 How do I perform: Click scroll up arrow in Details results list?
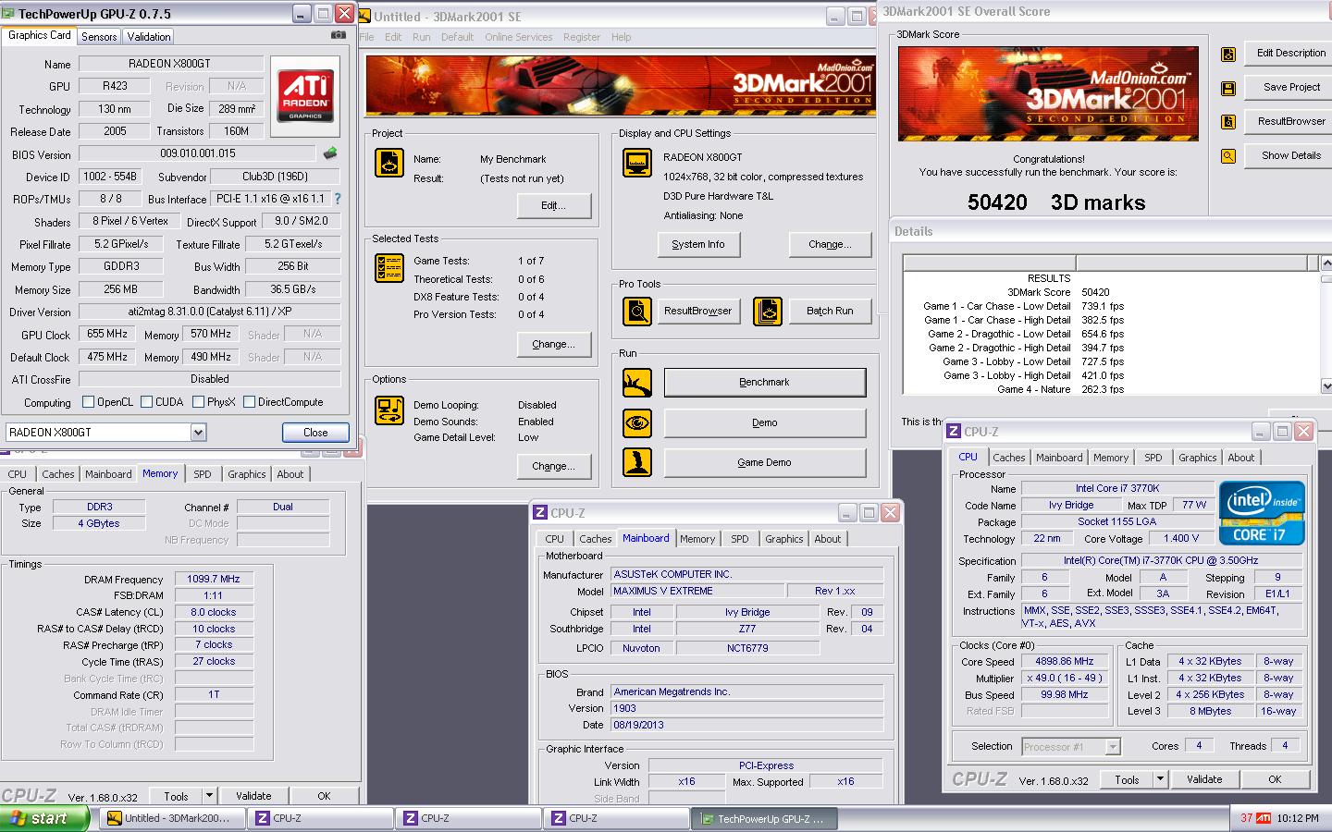coord(1326,263)
